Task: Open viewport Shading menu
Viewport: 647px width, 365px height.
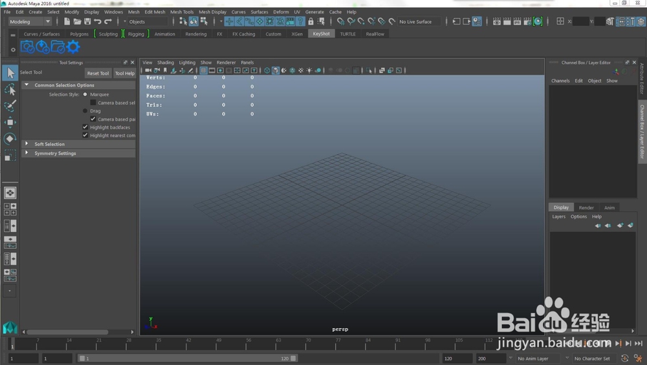Action: (x=166, y=63)
